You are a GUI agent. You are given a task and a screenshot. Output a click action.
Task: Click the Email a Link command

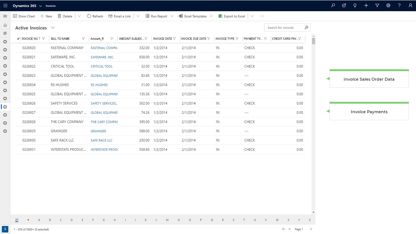pyautogui.click(x=120, y=16)
